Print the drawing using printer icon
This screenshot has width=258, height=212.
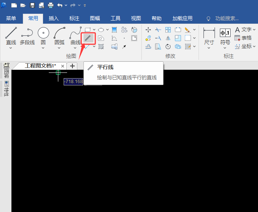pos(51,5)
